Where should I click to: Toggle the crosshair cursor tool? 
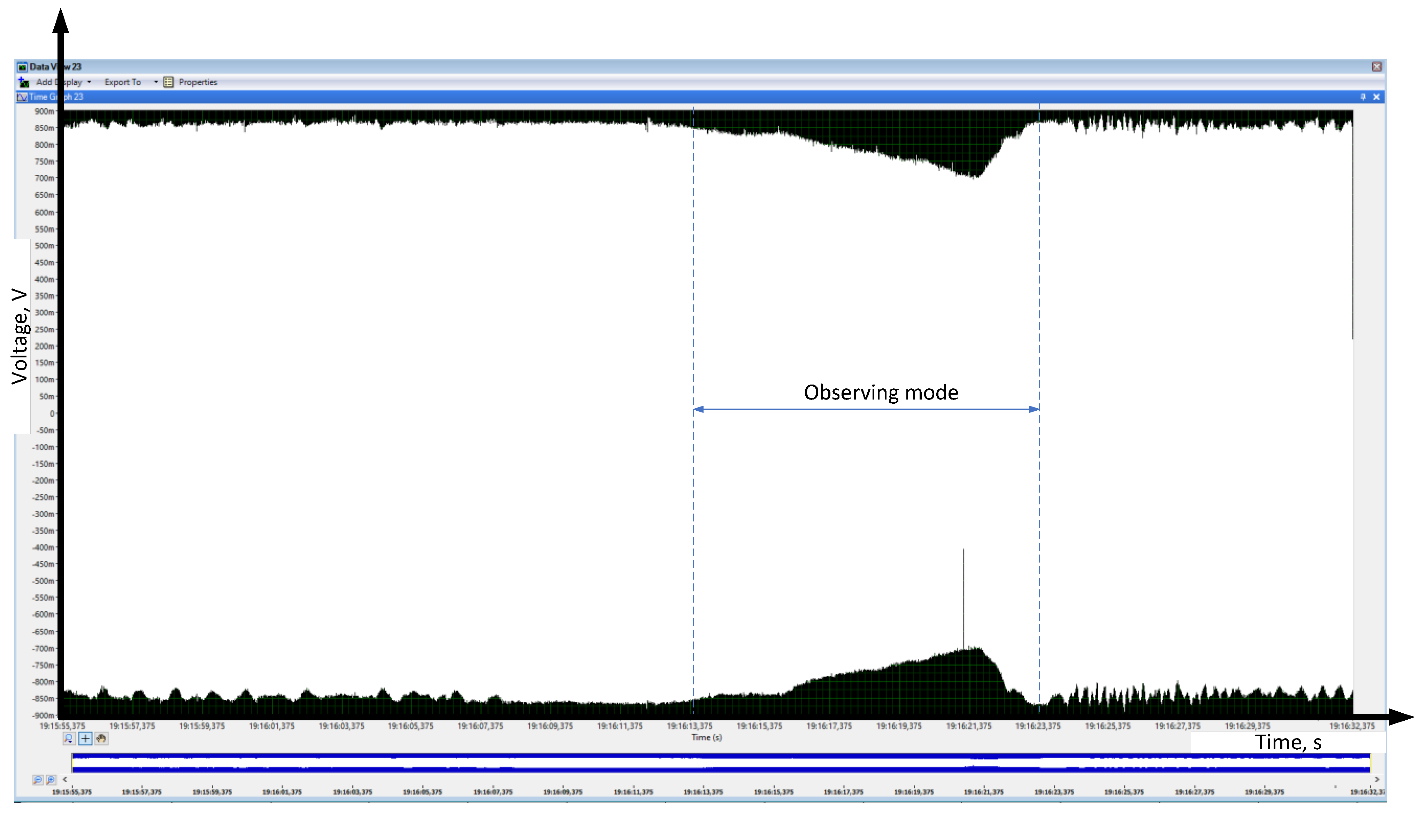(x=85, y=739)
